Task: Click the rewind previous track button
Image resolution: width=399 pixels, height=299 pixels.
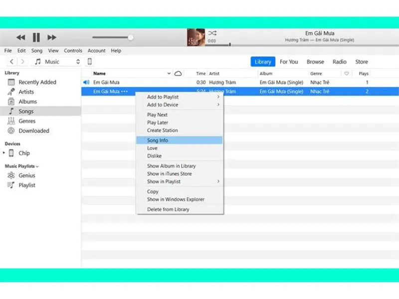Action: tap(21, 38)
